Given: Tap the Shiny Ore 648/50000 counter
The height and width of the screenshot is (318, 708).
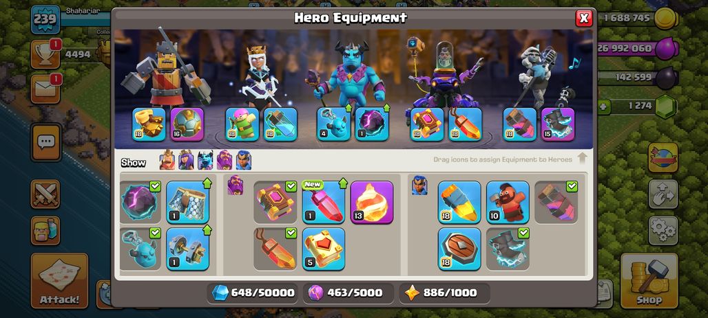Looking at the screenshot, I should [253, 293].
